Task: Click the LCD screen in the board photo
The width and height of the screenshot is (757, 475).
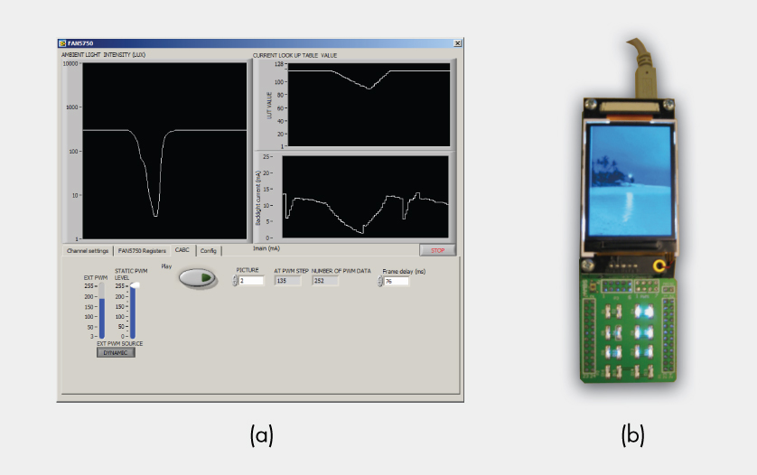Action: [x=631, y=181]
